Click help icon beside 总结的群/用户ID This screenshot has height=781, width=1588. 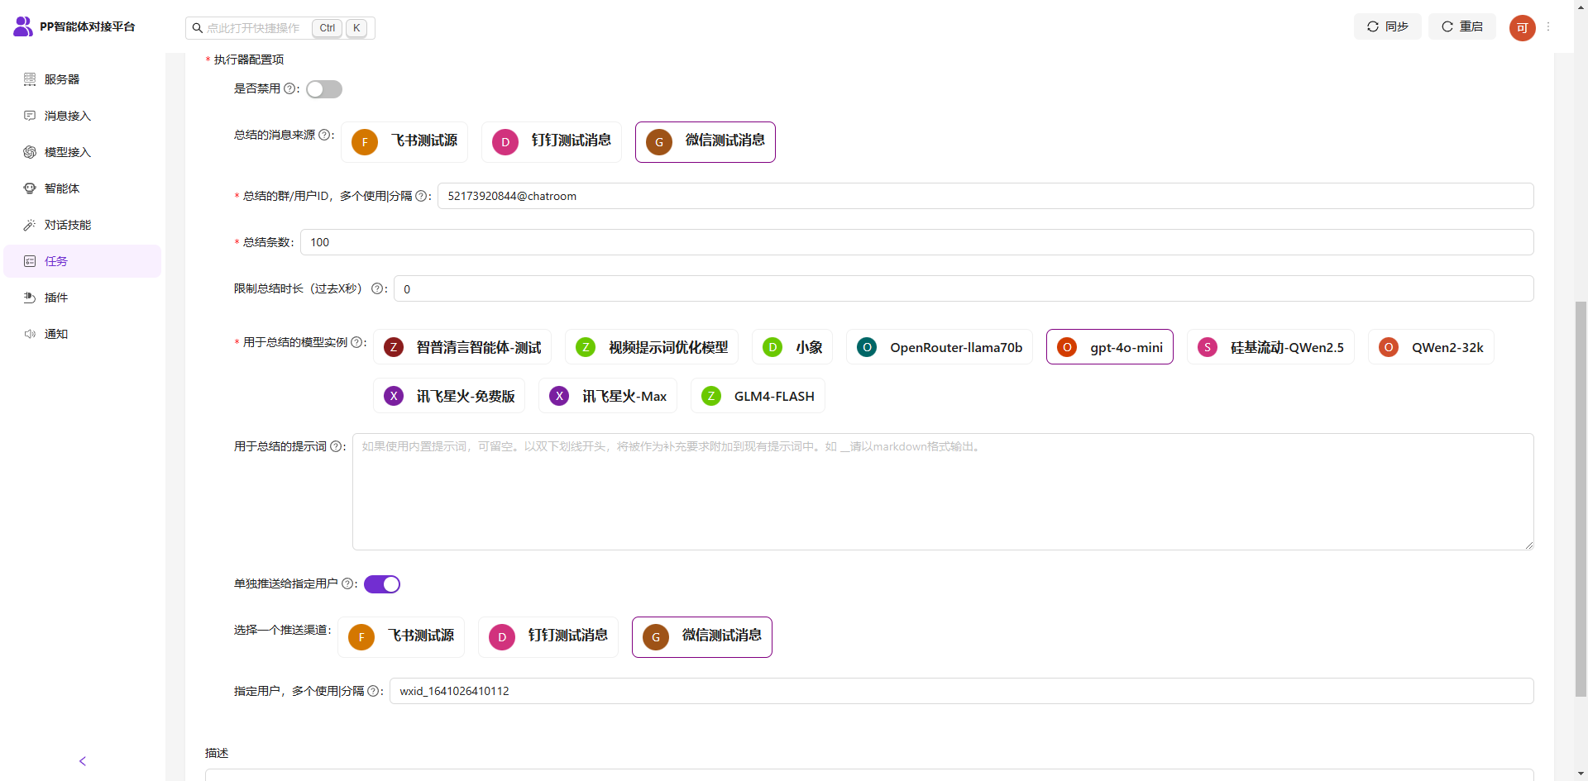[x=421, y=196]
